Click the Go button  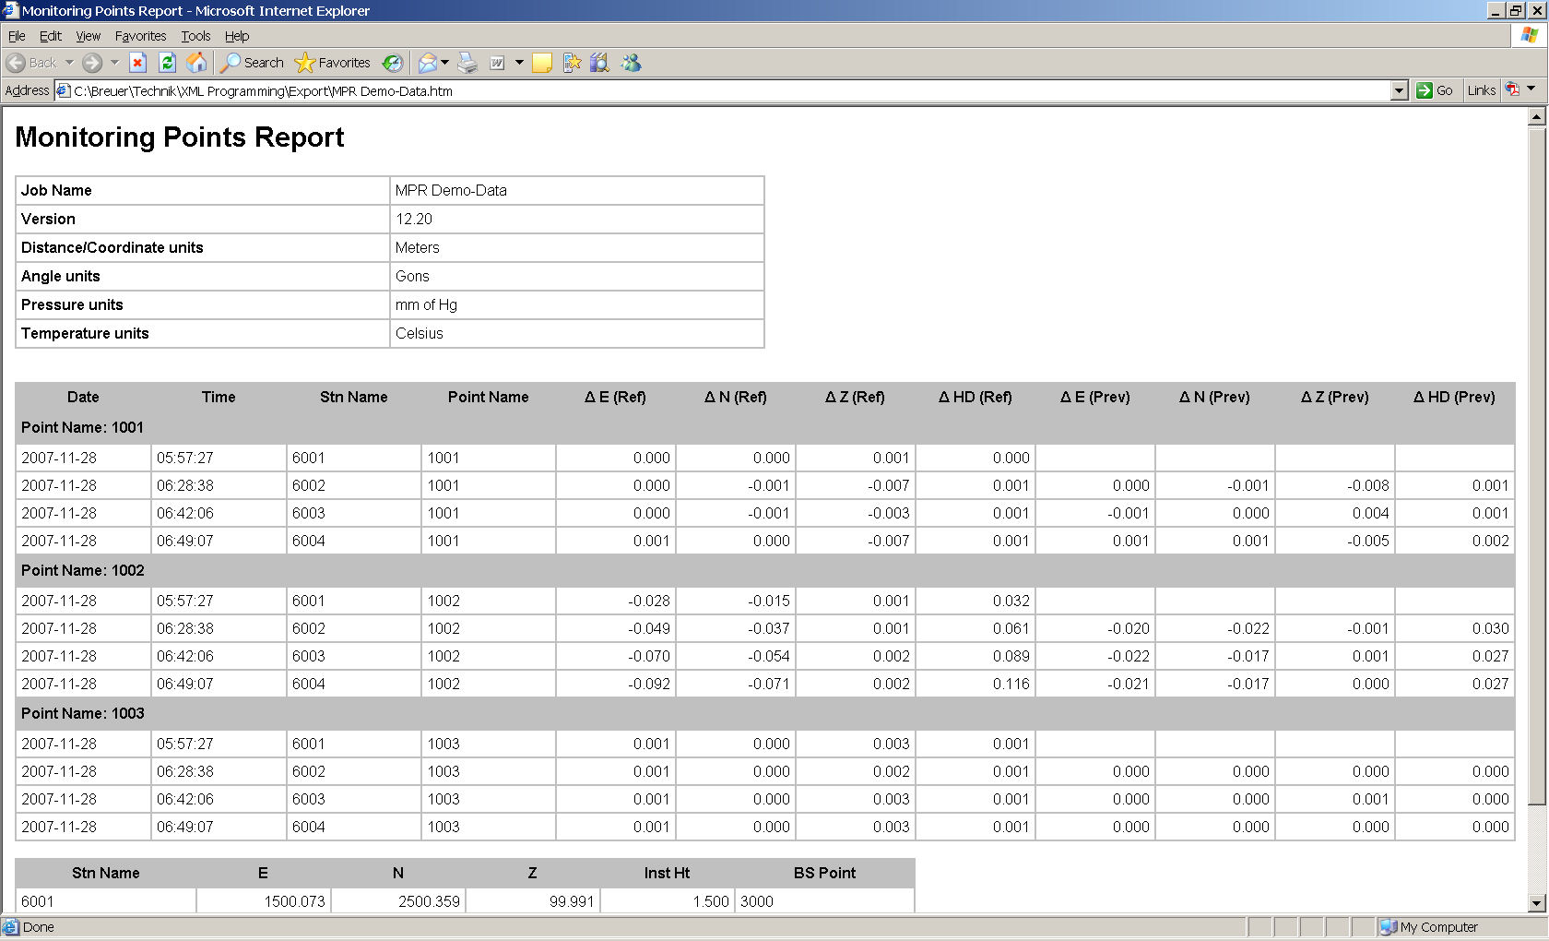pyautogui.click(x=1437, y=90)
